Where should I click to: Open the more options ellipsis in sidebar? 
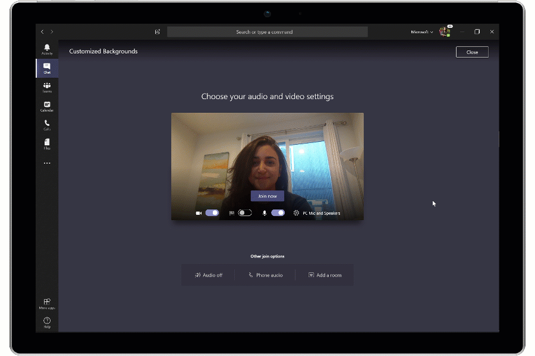tap(47, 163)
